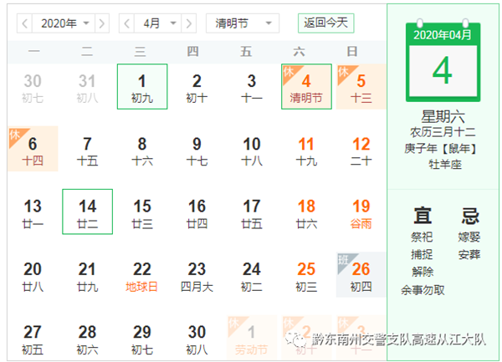Click previous month arrow beside 4月
This screenshot has height=362, width=502.
click(126, 23)
